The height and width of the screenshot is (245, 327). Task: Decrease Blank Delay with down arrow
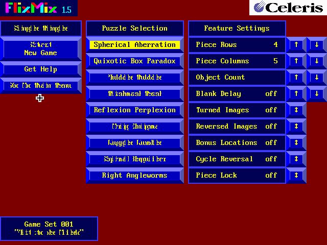(317, 93)
